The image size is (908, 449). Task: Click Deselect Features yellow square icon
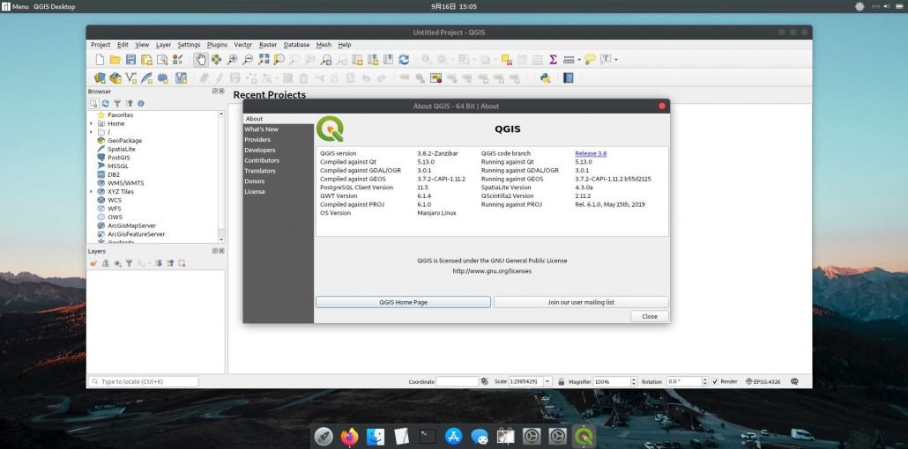pos(506,60)
